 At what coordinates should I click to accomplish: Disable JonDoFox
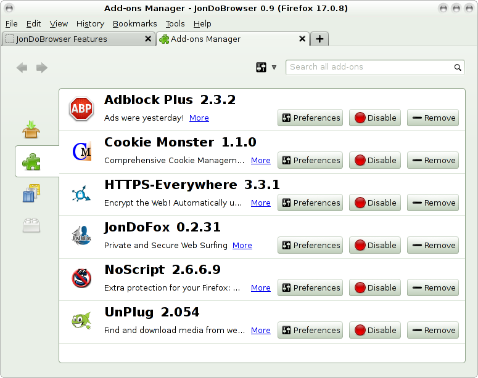[374, 245]
